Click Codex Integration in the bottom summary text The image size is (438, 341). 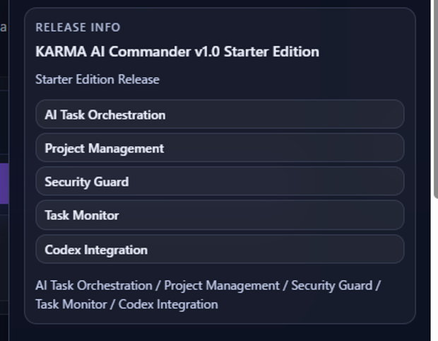[x=168, y=304]
